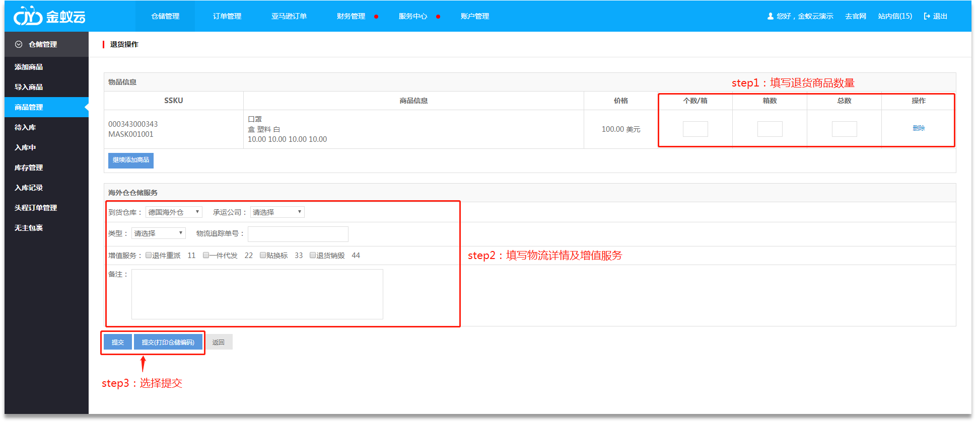Viewport: 976px width, 422px height.
Task: Click 提交(打印仓储编码) button
Action: point(168,342)
